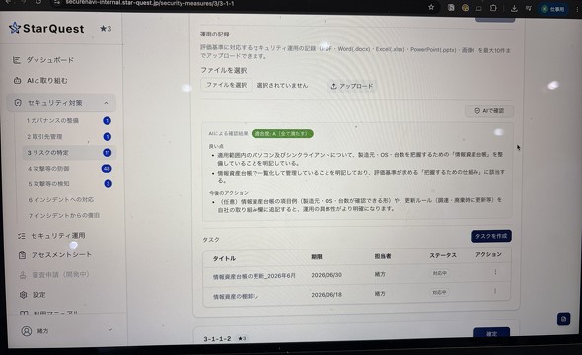Click the dashboard chart icon
This screenshot has height=355, width=582.
click(x=16, y=60)
